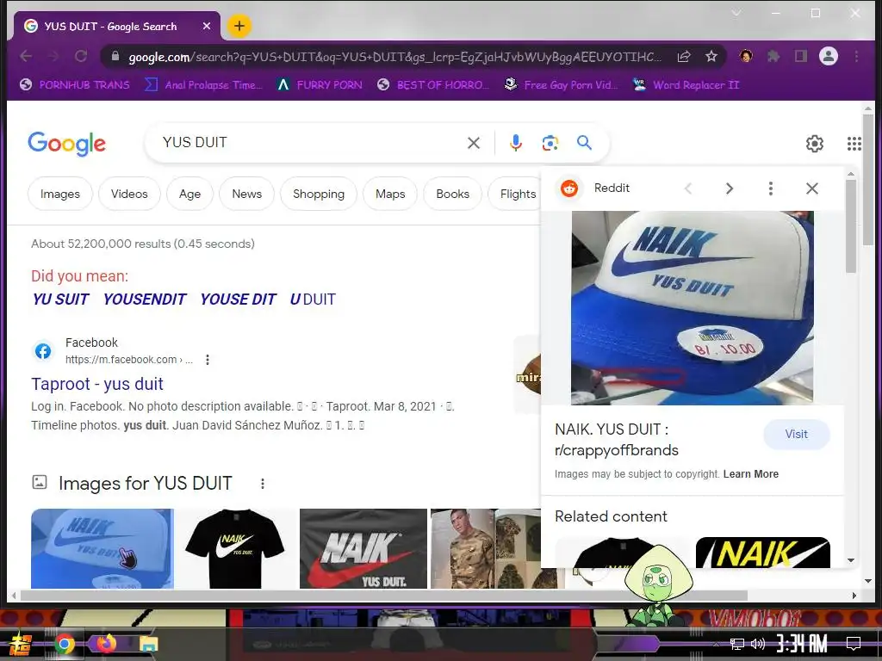Open Google quick settings gear

815,144
